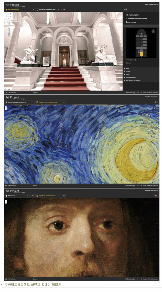This screenshot has height=292, width=162.
Task: Expand the Media section
Action: pyautogui.click(x=141, y=69)
